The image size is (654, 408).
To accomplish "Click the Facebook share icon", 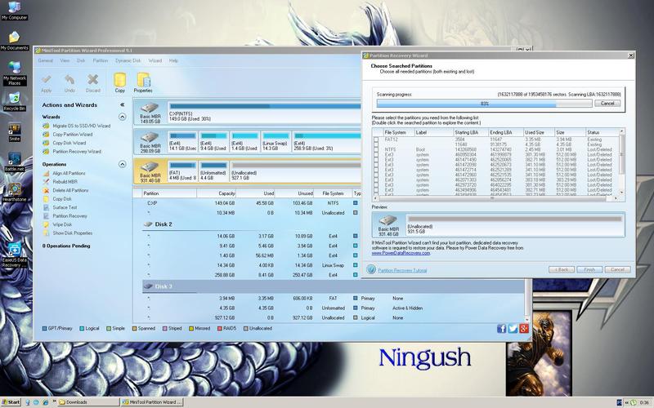I will (x=502, y=329).
